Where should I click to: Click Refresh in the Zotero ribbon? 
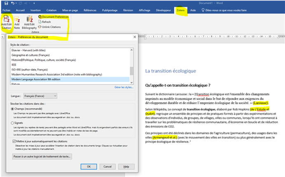click(45, 22)
